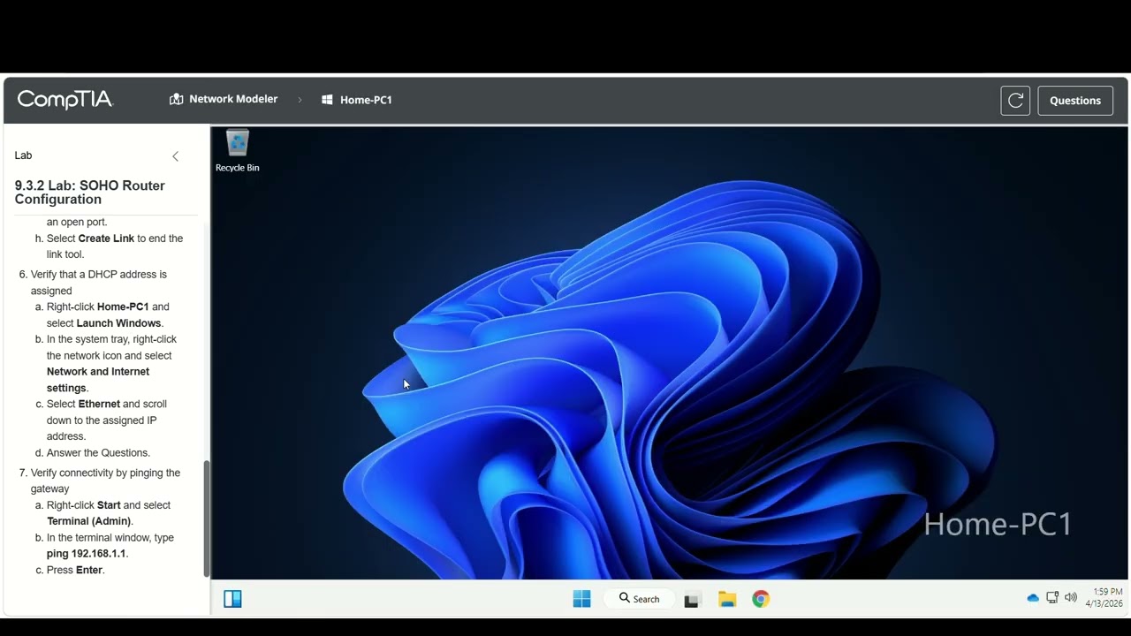Screen dimensions: 1131x636
Task: Click the Windows Start button
Action: [x=581, y=599]
